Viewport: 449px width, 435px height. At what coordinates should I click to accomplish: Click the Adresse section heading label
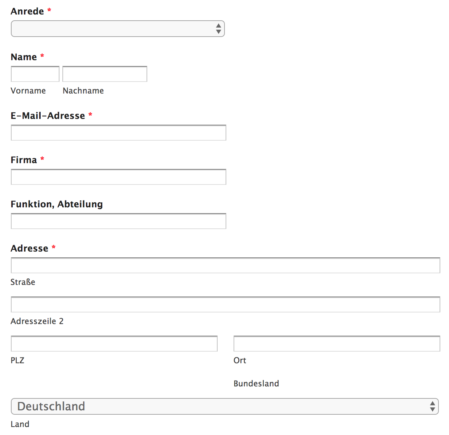click(x=29, y=248)
